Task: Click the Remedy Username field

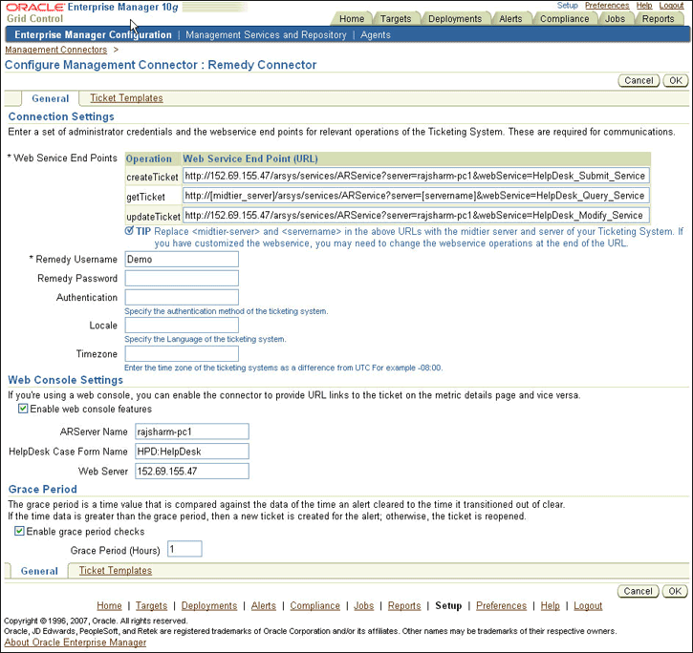Action: [181, 259]
